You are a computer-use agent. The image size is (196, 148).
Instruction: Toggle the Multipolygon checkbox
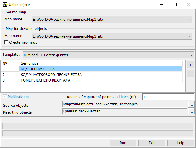point(5,97)
